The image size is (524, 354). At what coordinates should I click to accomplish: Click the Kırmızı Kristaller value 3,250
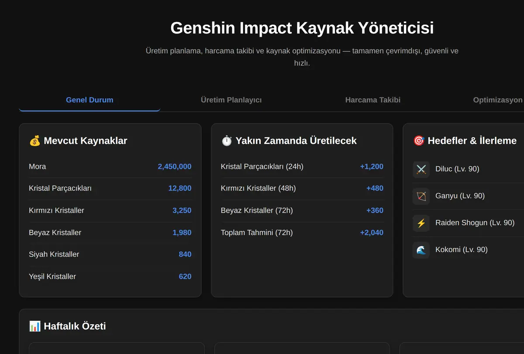[x=182, y=210]
